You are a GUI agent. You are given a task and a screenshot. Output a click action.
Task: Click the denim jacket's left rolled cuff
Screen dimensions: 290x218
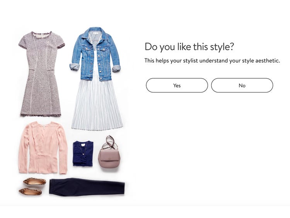(75, 67)
